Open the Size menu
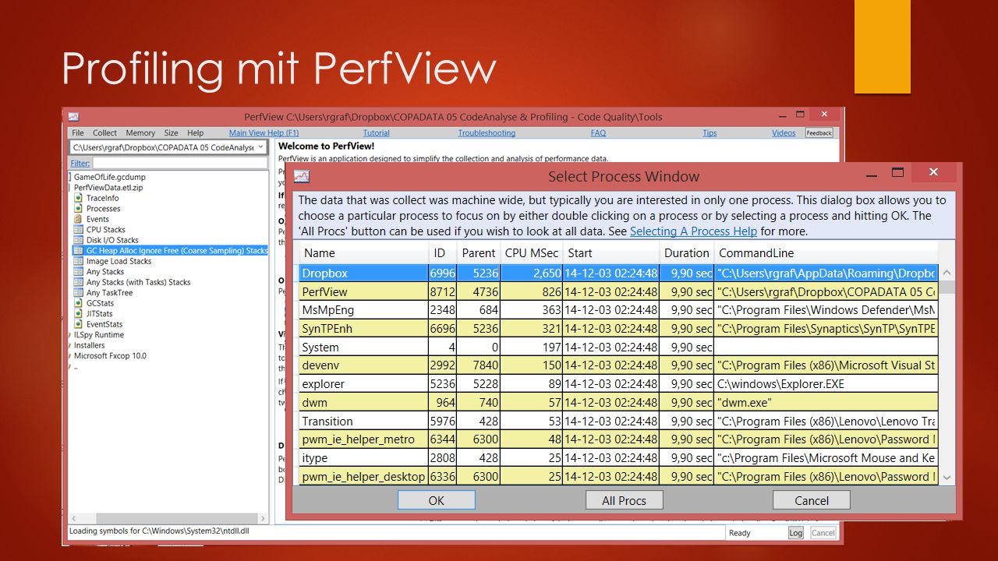This screenshot has width=998, height=561. (171, 133)
